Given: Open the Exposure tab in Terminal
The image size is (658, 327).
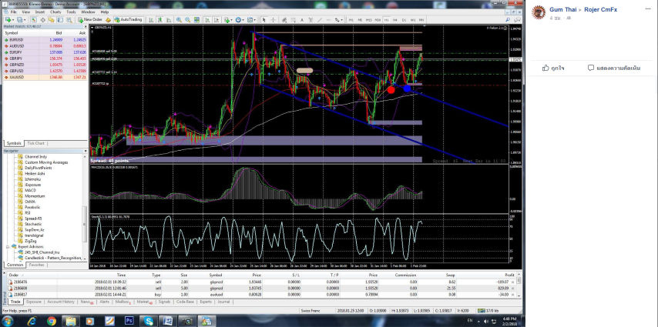Looking at the screenshot, I should pyautogui.click(x=34, y=302).
